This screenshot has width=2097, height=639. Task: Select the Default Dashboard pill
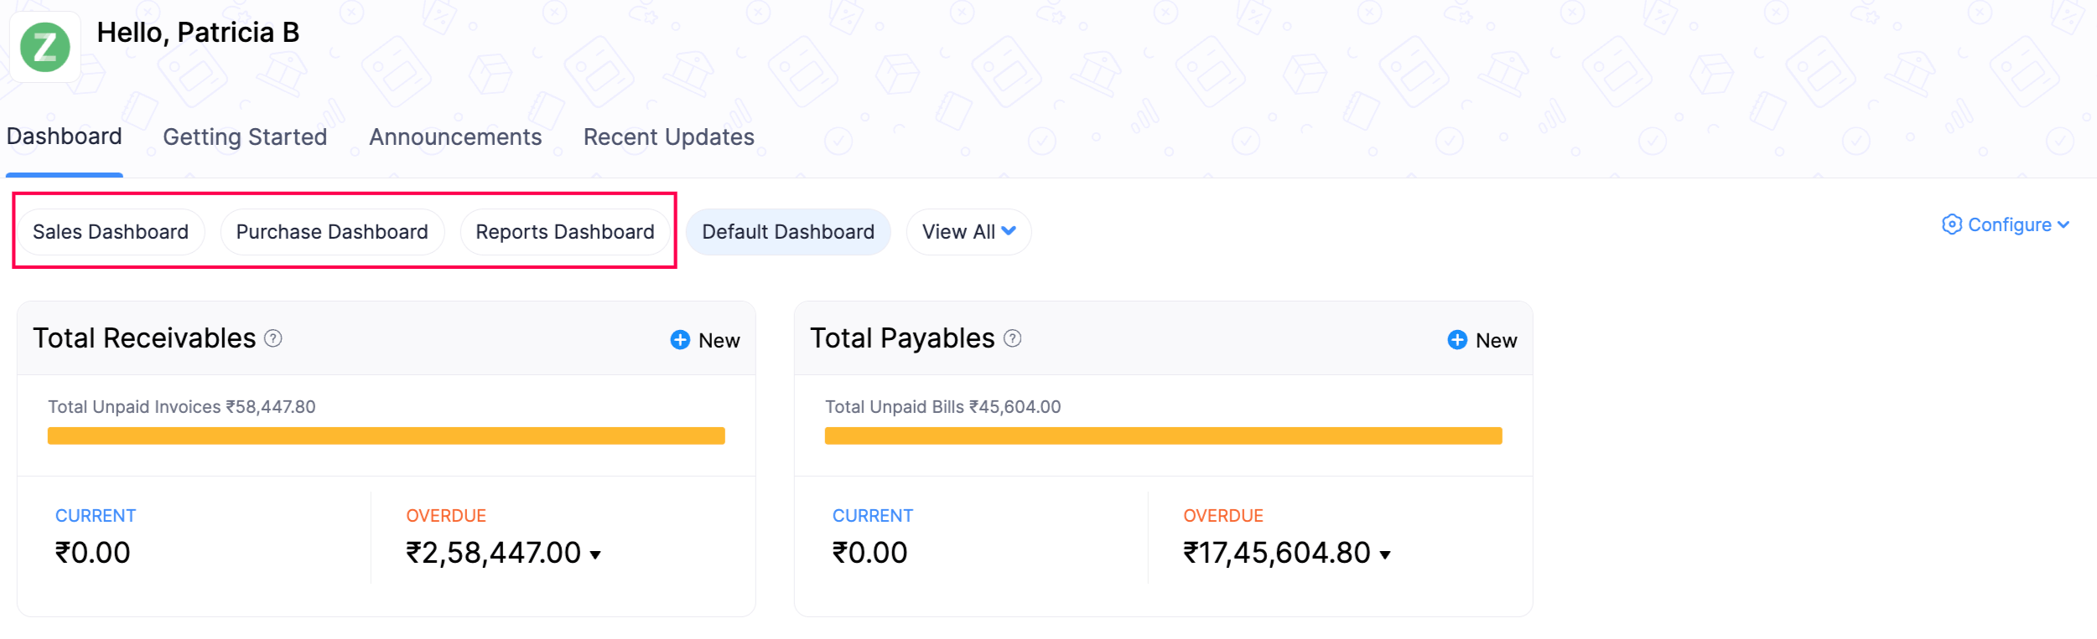click(787, 232)
